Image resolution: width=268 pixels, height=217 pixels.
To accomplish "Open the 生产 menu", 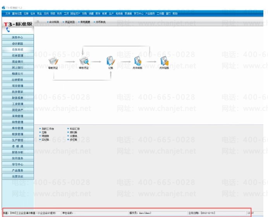I will [x=111, y=14].
